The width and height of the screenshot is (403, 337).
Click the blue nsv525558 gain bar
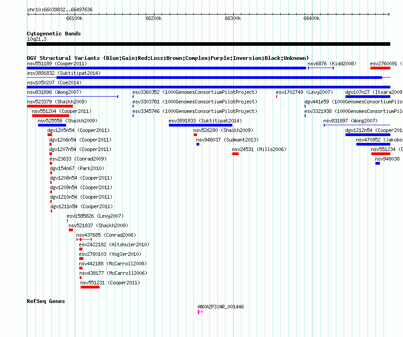click(x=52, y=125)
